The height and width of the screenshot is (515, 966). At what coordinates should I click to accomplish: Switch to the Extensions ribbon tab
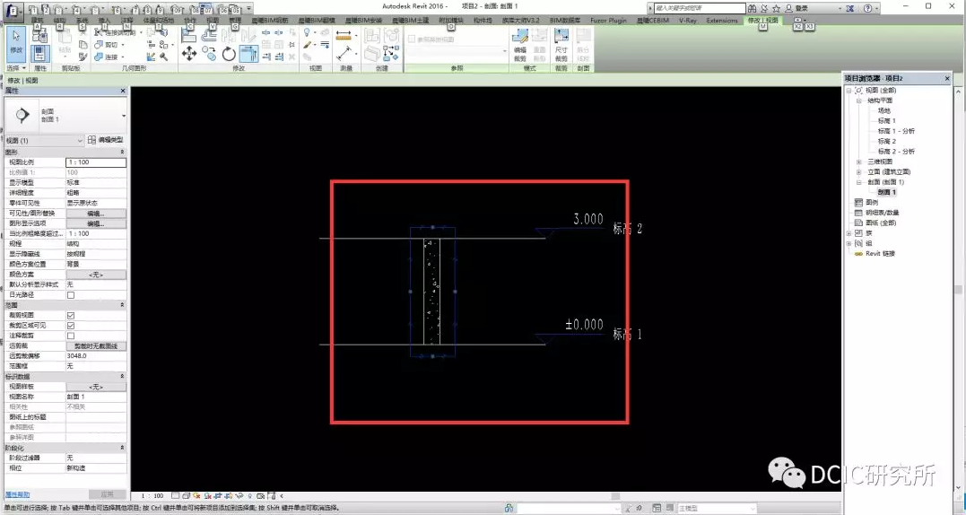(x=721, y=20)
